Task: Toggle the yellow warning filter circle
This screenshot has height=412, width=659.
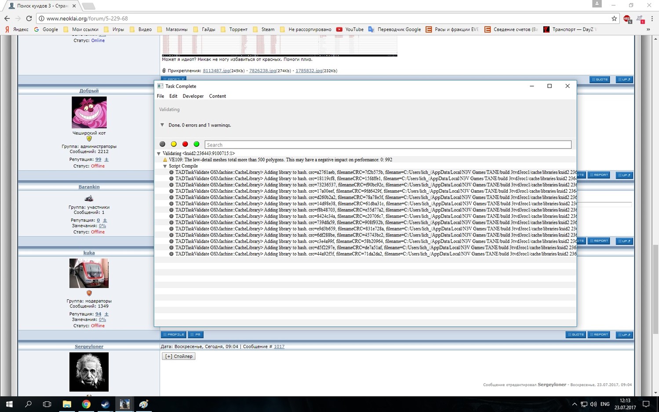Action: [x=174, y=144]
